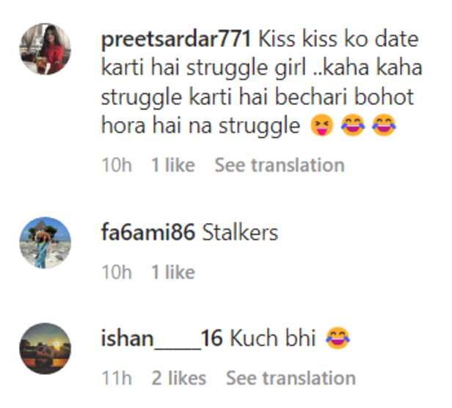Viewport: 452px width, 408px height.
Task: Open preetsardar771's profile picture
Action: click(45, 48)
